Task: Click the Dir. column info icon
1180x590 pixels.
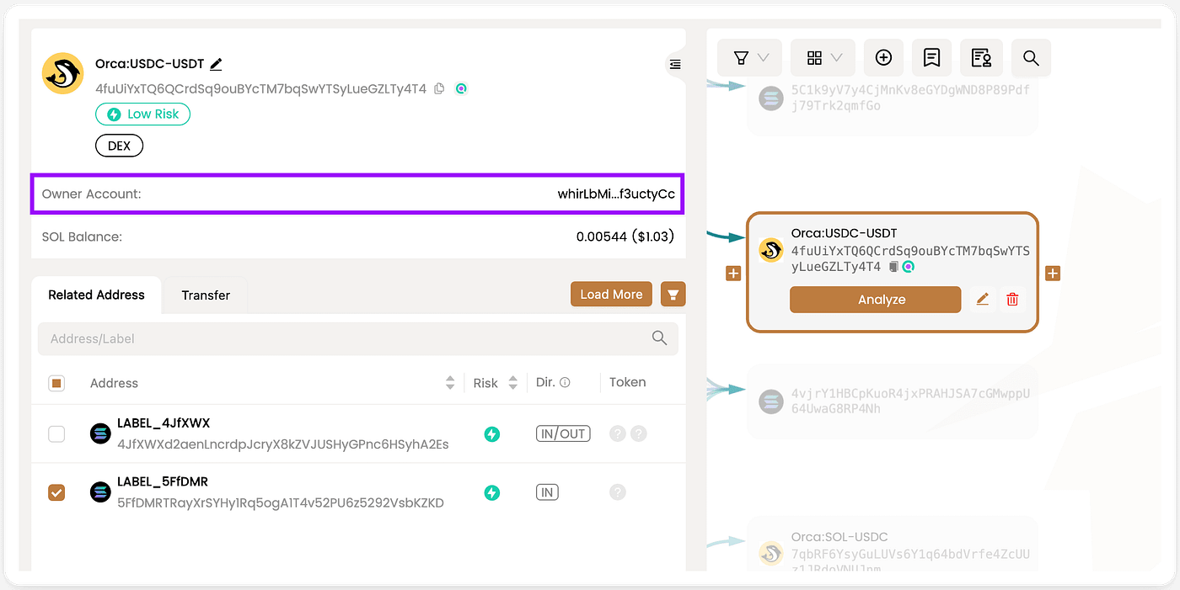Action: pos(565,382)
